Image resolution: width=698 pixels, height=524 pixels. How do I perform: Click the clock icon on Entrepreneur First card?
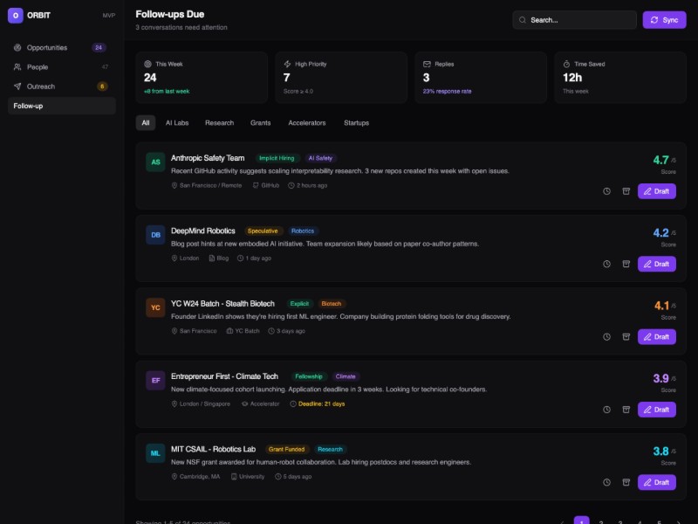[x=607, y=410]
